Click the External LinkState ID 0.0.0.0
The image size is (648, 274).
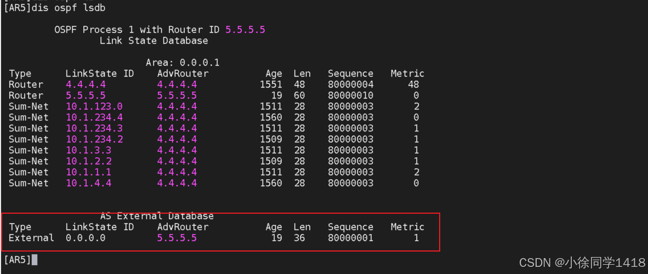86,238
